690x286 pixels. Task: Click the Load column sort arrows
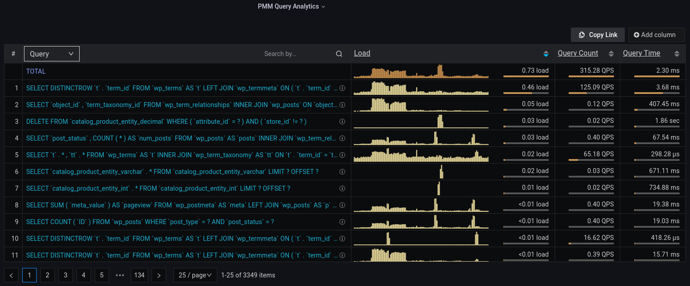pyautogui.click(x=546, y=54)
